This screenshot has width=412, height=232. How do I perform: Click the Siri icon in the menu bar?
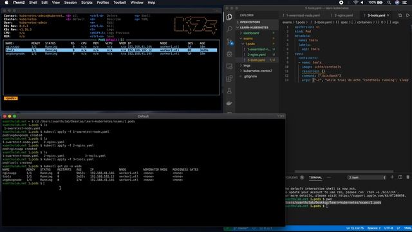pos(397,3)
